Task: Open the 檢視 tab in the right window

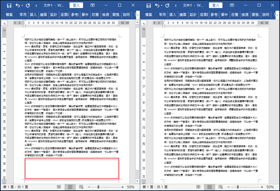Action: point(245,15)
